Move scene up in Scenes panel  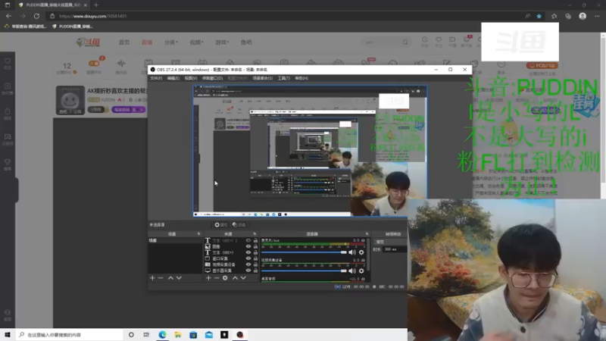tap(170, 278)
